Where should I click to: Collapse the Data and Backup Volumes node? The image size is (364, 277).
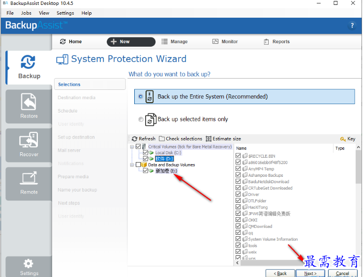(132, 165)
